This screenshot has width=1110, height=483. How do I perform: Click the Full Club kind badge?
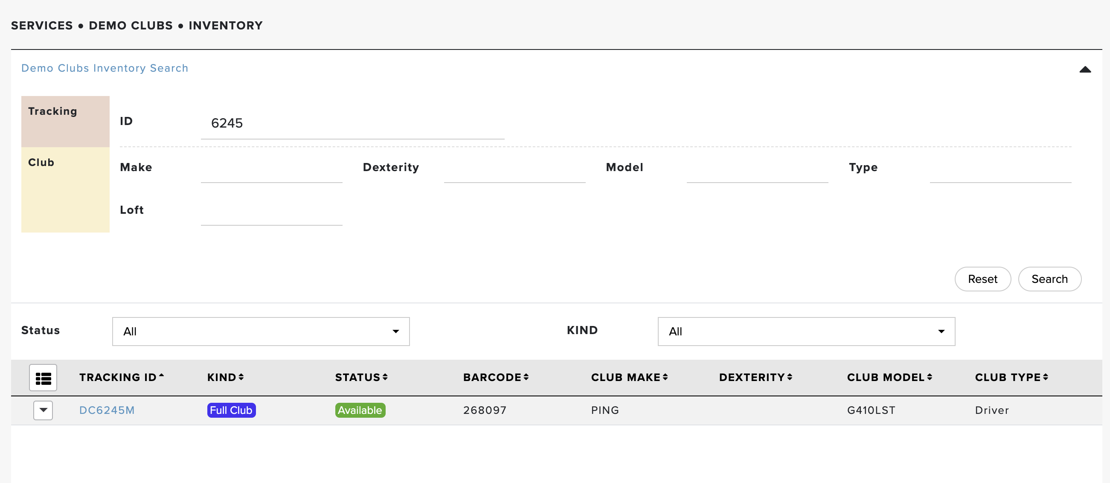point(231,410)
